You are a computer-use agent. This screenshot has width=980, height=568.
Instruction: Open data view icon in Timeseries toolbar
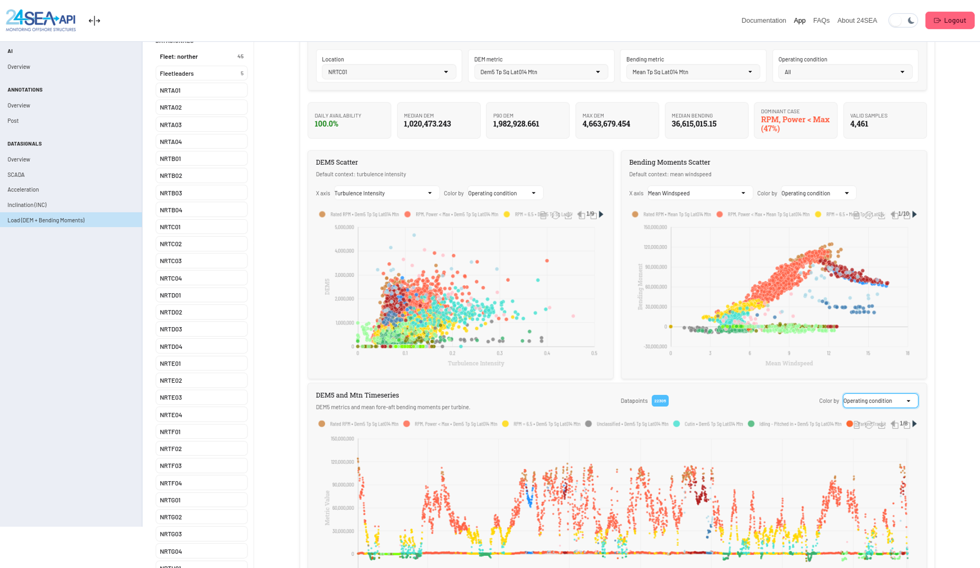[856, 425]
